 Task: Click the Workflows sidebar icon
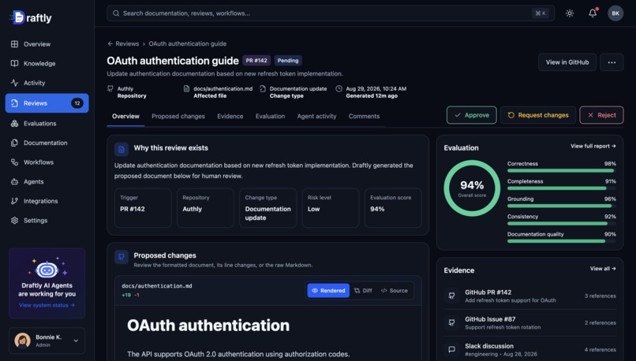pos(15,162)
